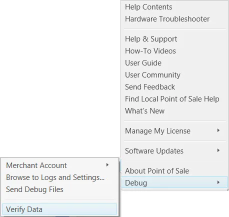The height and width of the screenshot is (217, 229).
Task: Expand Debug submenu arrow
Action: [x=218, y=182]
